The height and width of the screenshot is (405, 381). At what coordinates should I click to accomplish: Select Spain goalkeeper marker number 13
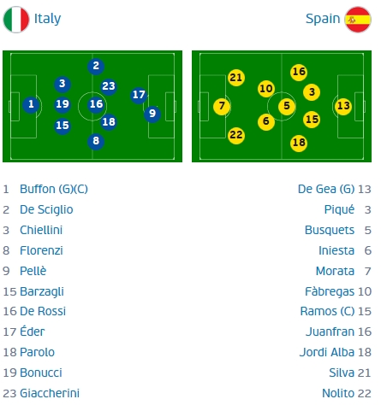(343, 106)
